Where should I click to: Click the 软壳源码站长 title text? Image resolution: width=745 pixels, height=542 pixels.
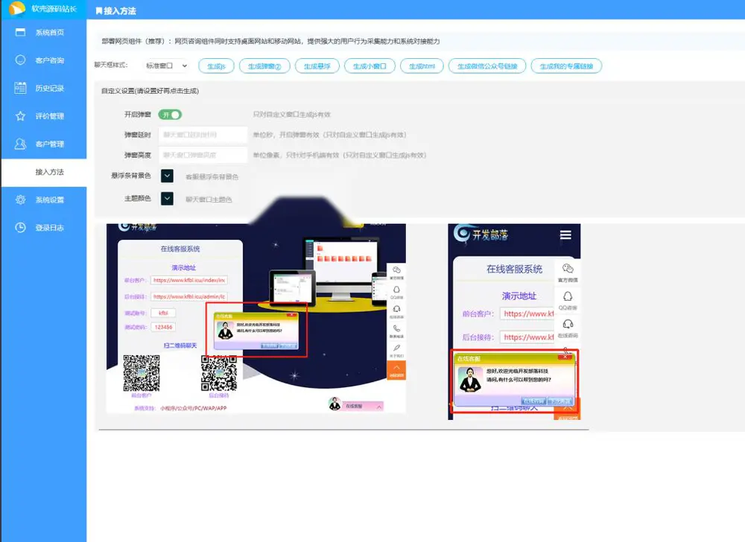point(54,8)
